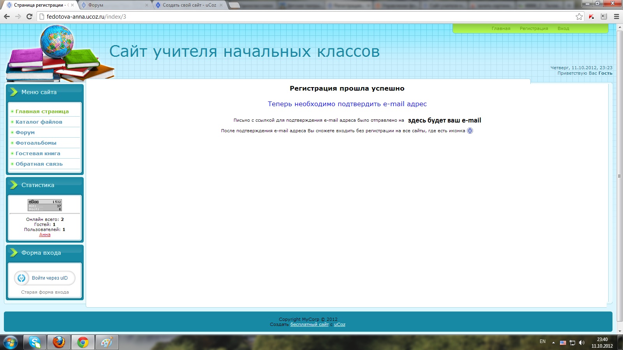Open the Старая форма входа link
Screen dimensions: 623x350
pos(45,292)
